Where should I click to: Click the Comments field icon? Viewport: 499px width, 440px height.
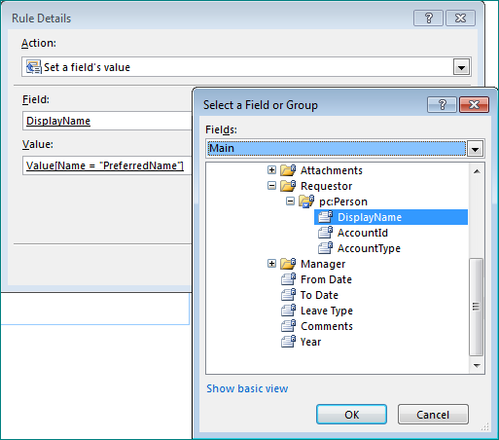pos(288,326)
